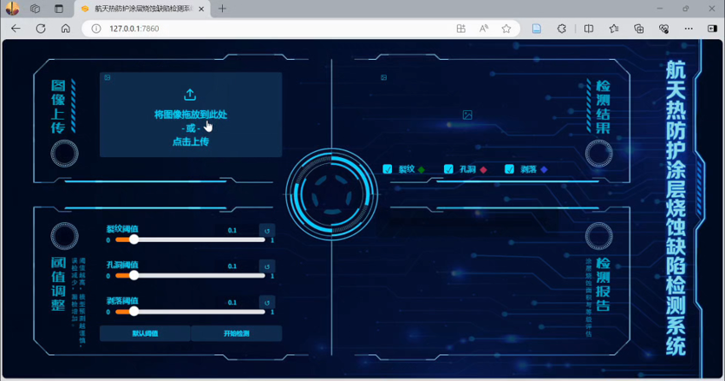725x381 pixels.
Task: Close the current browser tab
Action: pos(201,9)
